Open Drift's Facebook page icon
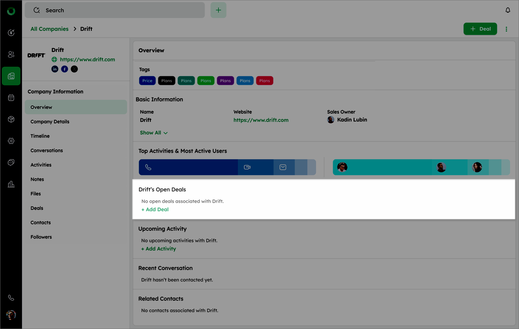The image size is (519, 329). [x=65, y=69]
